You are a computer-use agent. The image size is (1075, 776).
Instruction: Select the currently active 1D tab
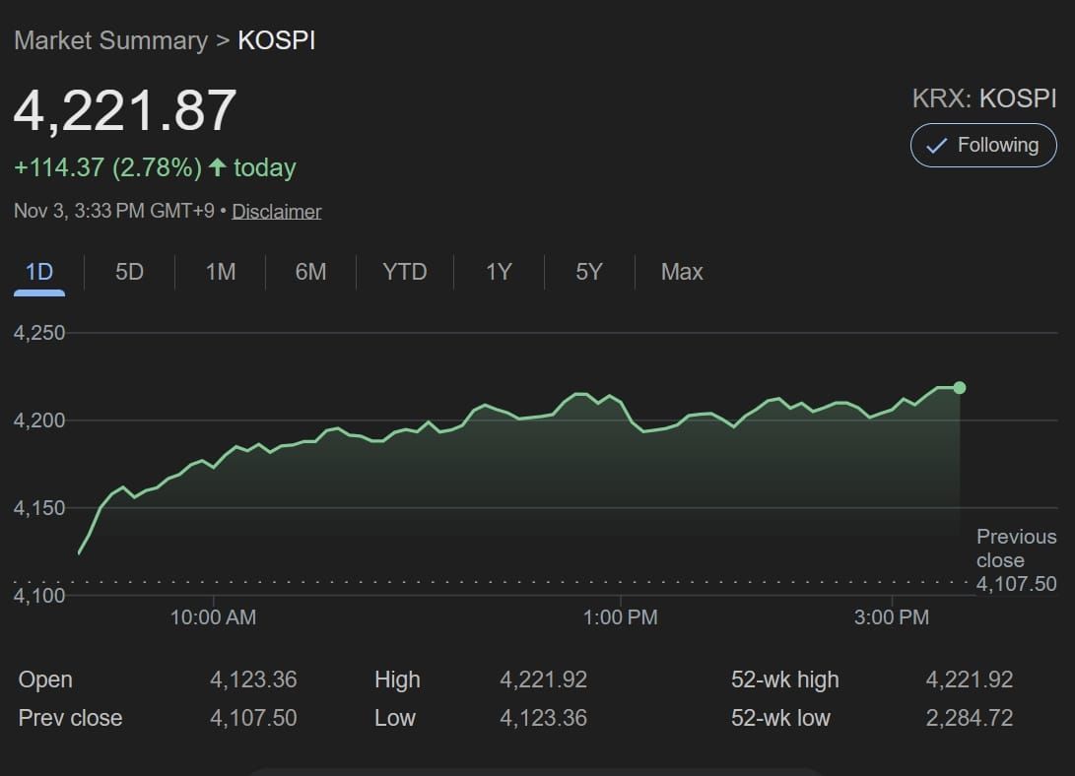point(37,272)
